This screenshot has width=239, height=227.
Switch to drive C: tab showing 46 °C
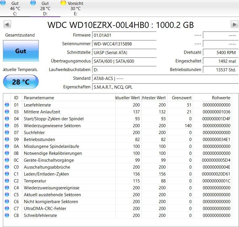[x=15, y=8]
